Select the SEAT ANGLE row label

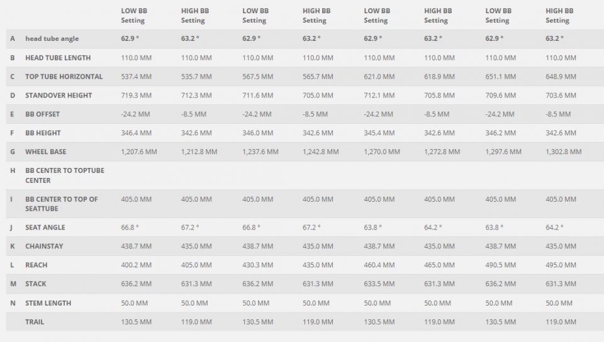[45, 228]
